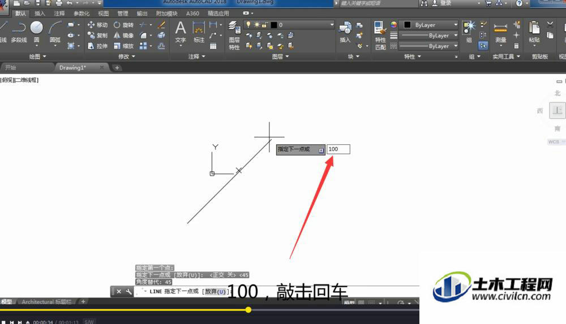Activate the Copy (复制) tool
This screenshot has width=566, height=324.
tap(97, 36)
